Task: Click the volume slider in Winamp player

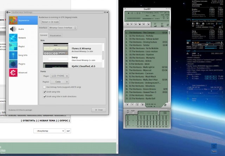Action: 148,19
